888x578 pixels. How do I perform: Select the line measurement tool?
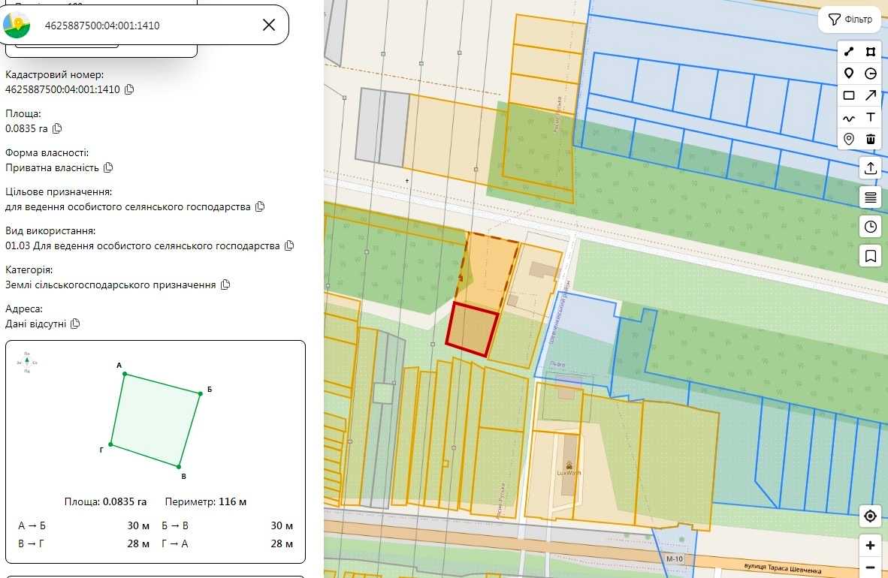pos(848,52)
